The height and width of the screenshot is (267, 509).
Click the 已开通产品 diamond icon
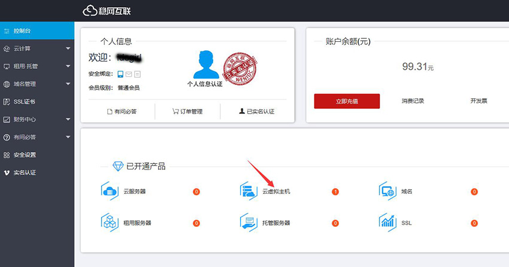(118, 166)
